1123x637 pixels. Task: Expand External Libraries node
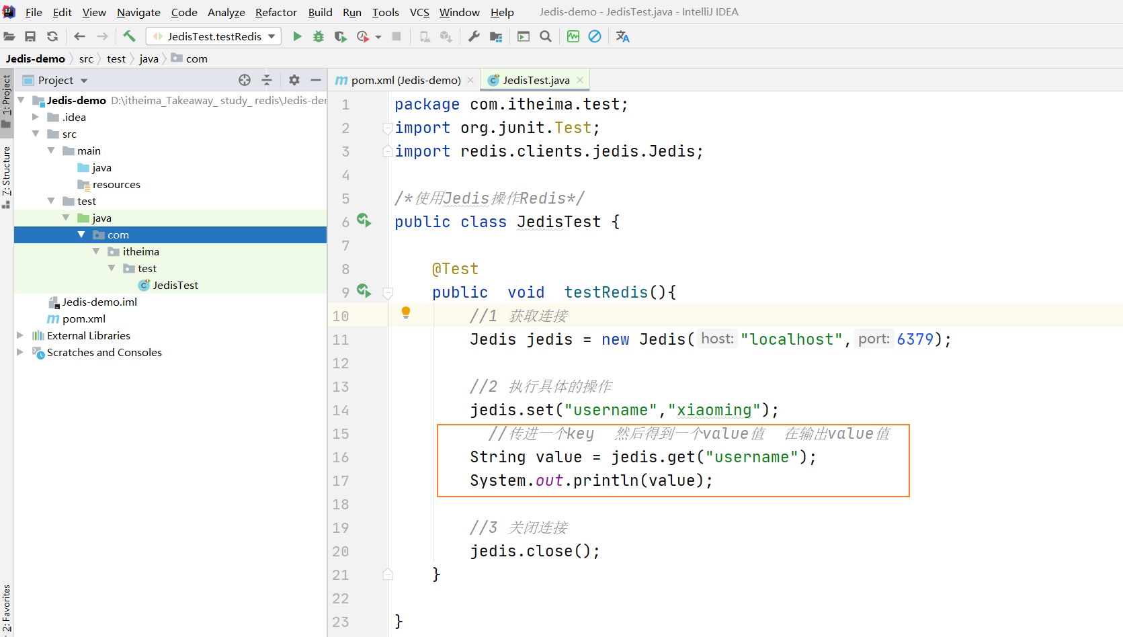(20, 335)
